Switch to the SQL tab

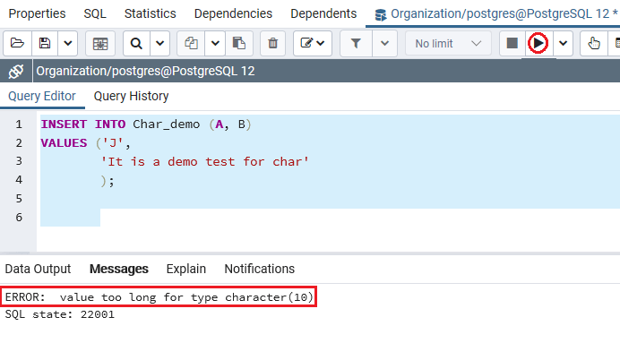click(x=95, y=13)
